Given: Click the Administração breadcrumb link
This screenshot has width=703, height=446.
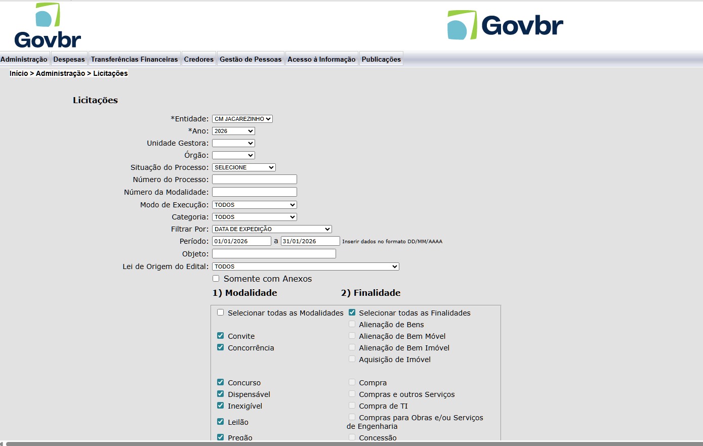Looking at the screenshot, I should [x=60, y=73].
